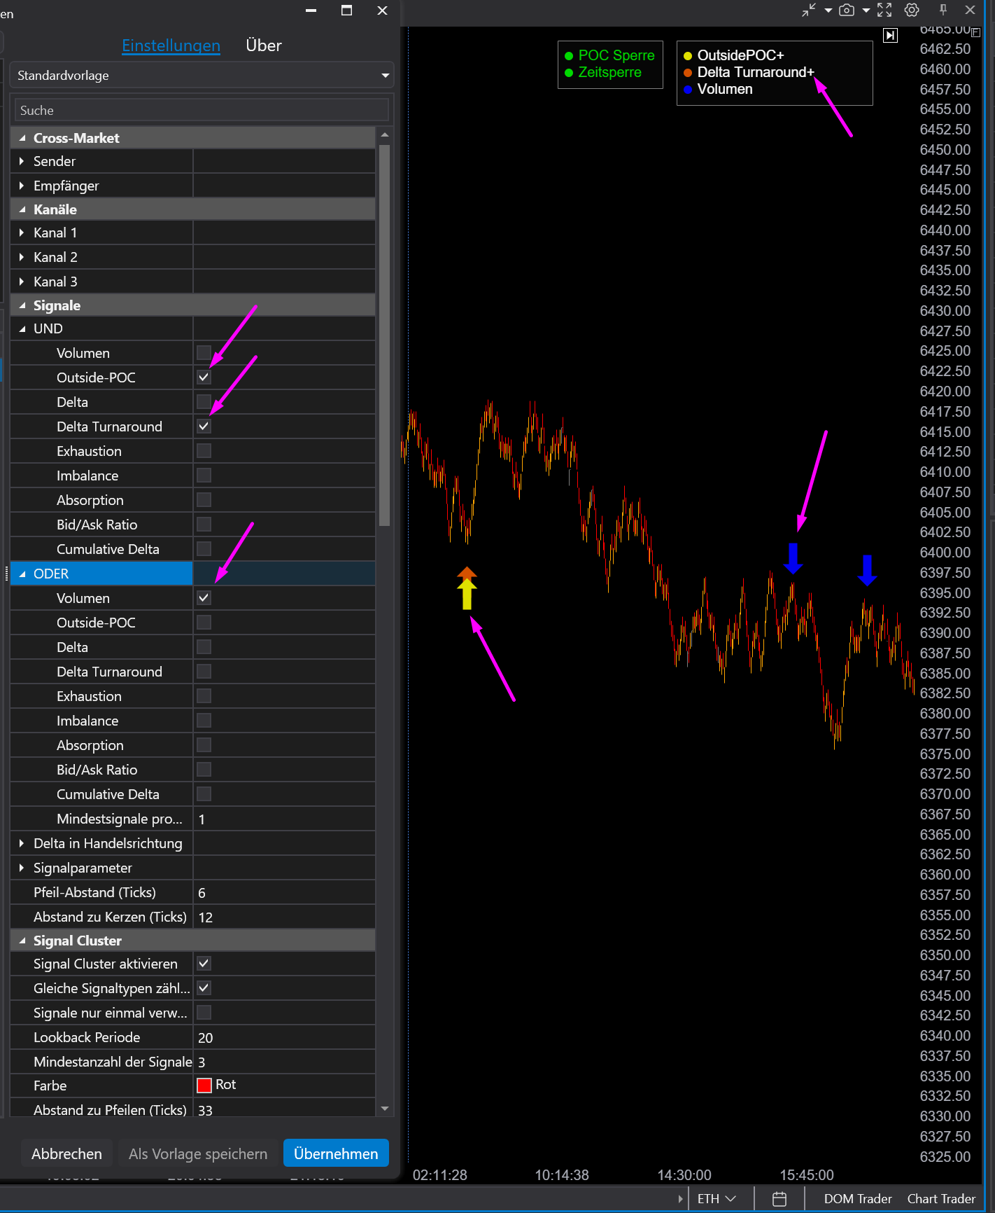Edit Lookback Periode value 20
The height and width of the screenshot is (1213, 995).
[x=284, y=1037]
